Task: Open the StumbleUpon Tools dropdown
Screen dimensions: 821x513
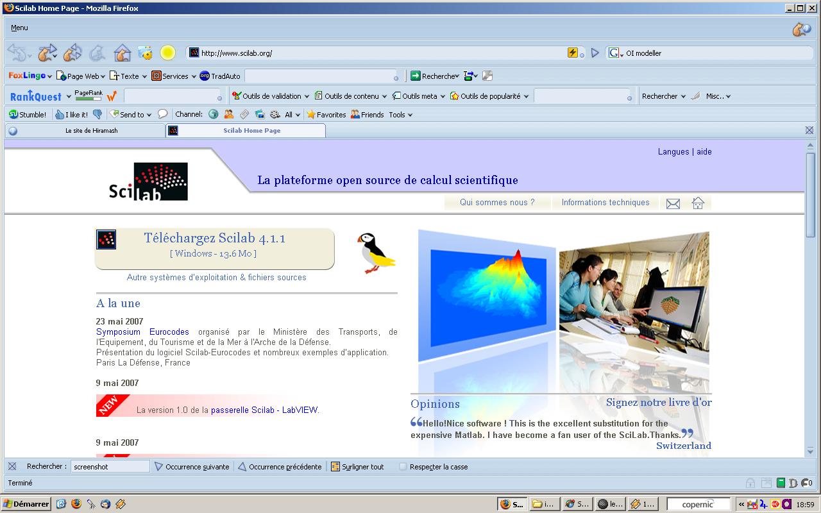Action: (400, 115)
